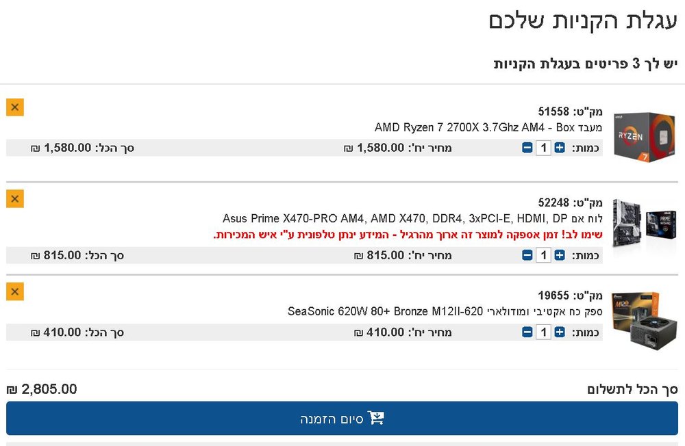Increase quantity of Asus Prime X470-PRO motherboard
685x446 pixels.
[x=560, y=255]
